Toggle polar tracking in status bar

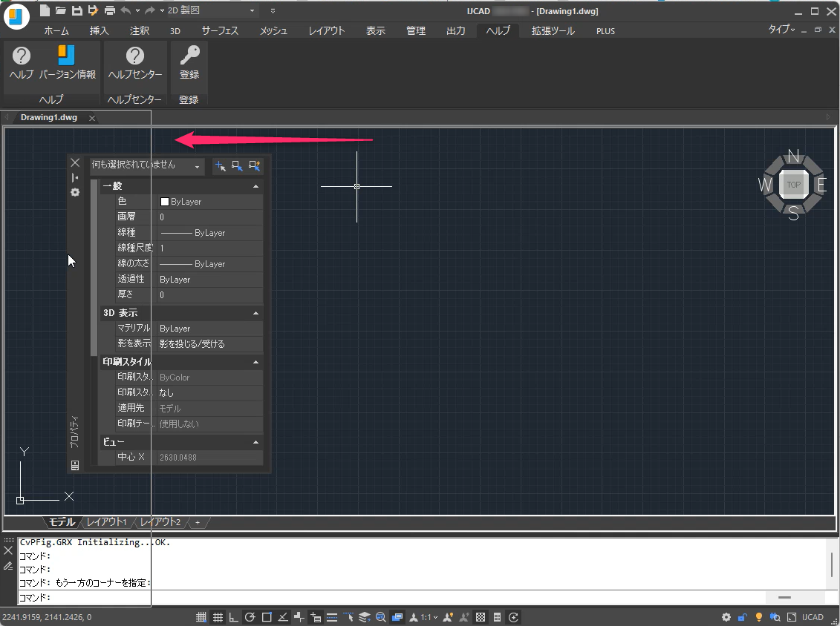tap(250, 617)
